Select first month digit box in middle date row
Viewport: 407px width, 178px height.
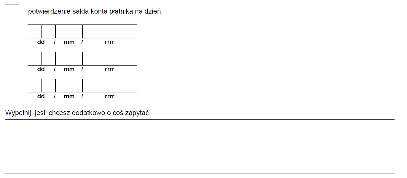[62, 58]
